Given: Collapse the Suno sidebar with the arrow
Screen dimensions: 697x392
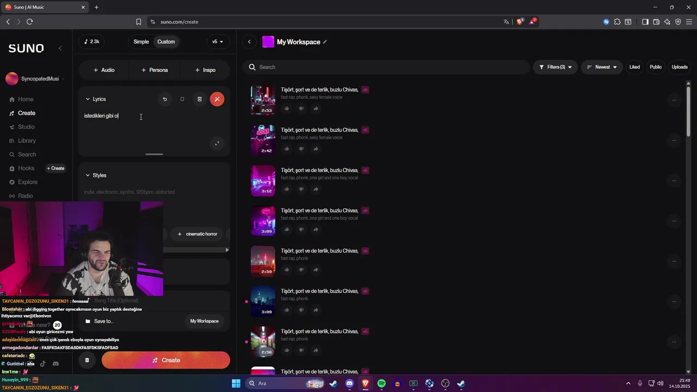Looking at the screenshot, I should coord(60,48).
